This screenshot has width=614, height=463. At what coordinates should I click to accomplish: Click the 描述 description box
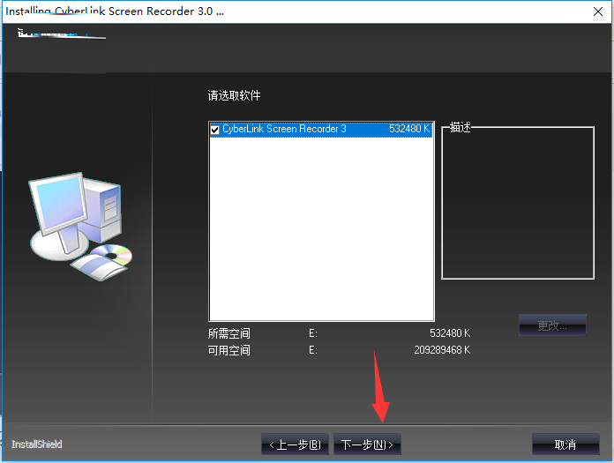tap(518, 203)
